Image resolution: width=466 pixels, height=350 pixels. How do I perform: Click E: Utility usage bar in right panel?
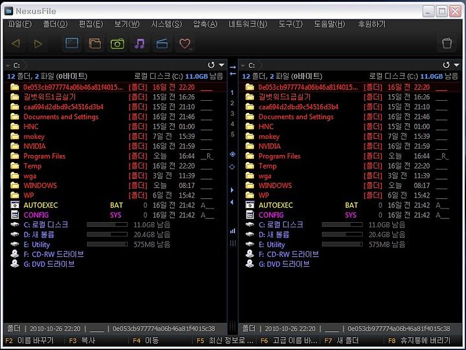tap(342, 244)
